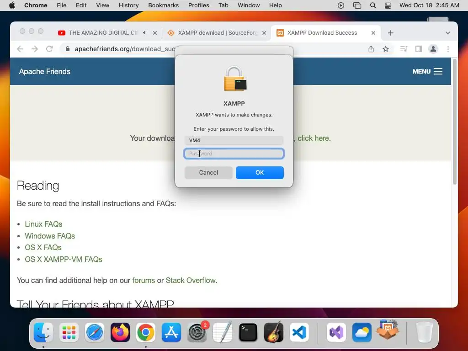Open App Store from the dock
The image size is (468, 351).
[171, 332]
